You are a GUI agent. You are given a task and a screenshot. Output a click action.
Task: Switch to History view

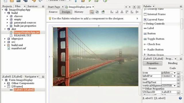[79, 12]
